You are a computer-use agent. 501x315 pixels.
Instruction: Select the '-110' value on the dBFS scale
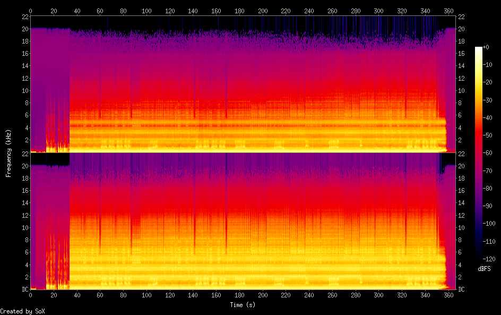pyautogui.click(x=489, y=242)
